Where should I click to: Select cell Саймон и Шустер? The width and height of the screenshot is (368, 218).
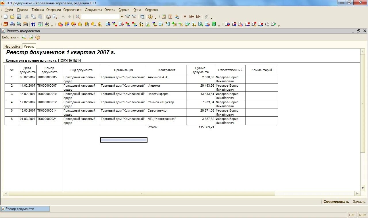pyautogui.click(x=167, y=104)
